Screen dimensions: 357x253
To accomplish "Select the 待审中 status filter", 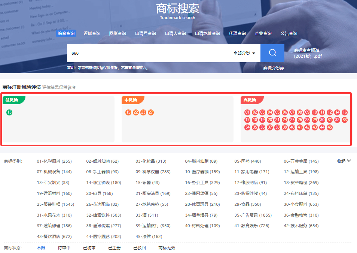I will click(x=64, y=248).
